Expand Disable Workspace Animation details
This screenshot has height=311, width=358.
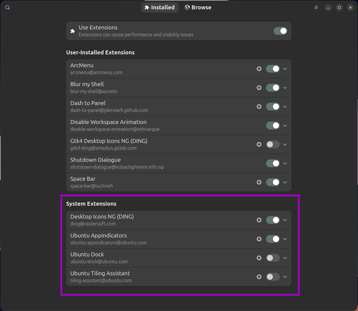click(x=285, y=125)
